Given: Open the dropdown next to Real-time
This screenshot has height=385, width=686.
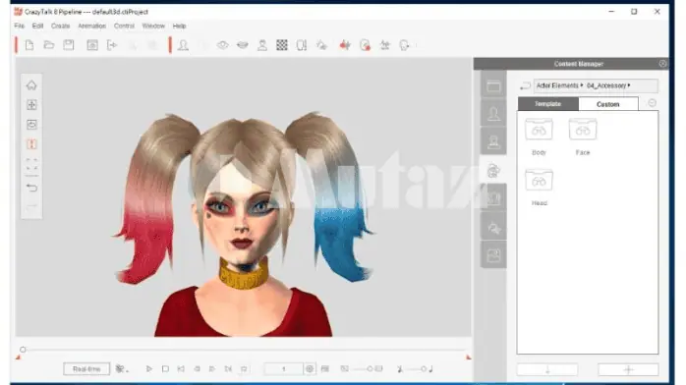Looking at the screenshot, I should pos(122,369).
